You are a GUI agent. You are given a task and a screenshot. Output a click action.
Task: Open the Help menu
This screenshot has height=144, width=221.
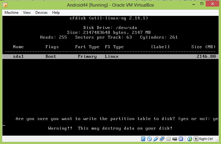click(x=56, y=13)
